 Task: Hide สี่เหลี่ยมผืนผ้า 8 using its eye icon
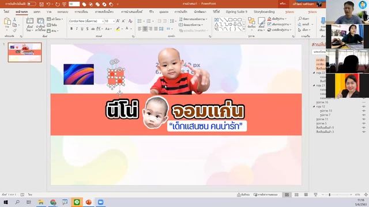364,128
